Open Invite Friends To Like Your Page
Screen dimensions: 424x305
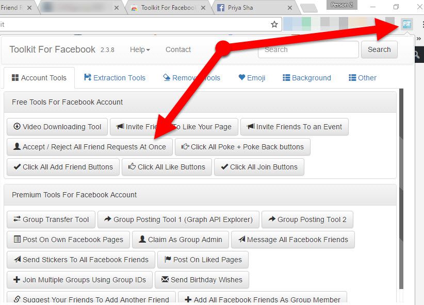tap(174, 127)
